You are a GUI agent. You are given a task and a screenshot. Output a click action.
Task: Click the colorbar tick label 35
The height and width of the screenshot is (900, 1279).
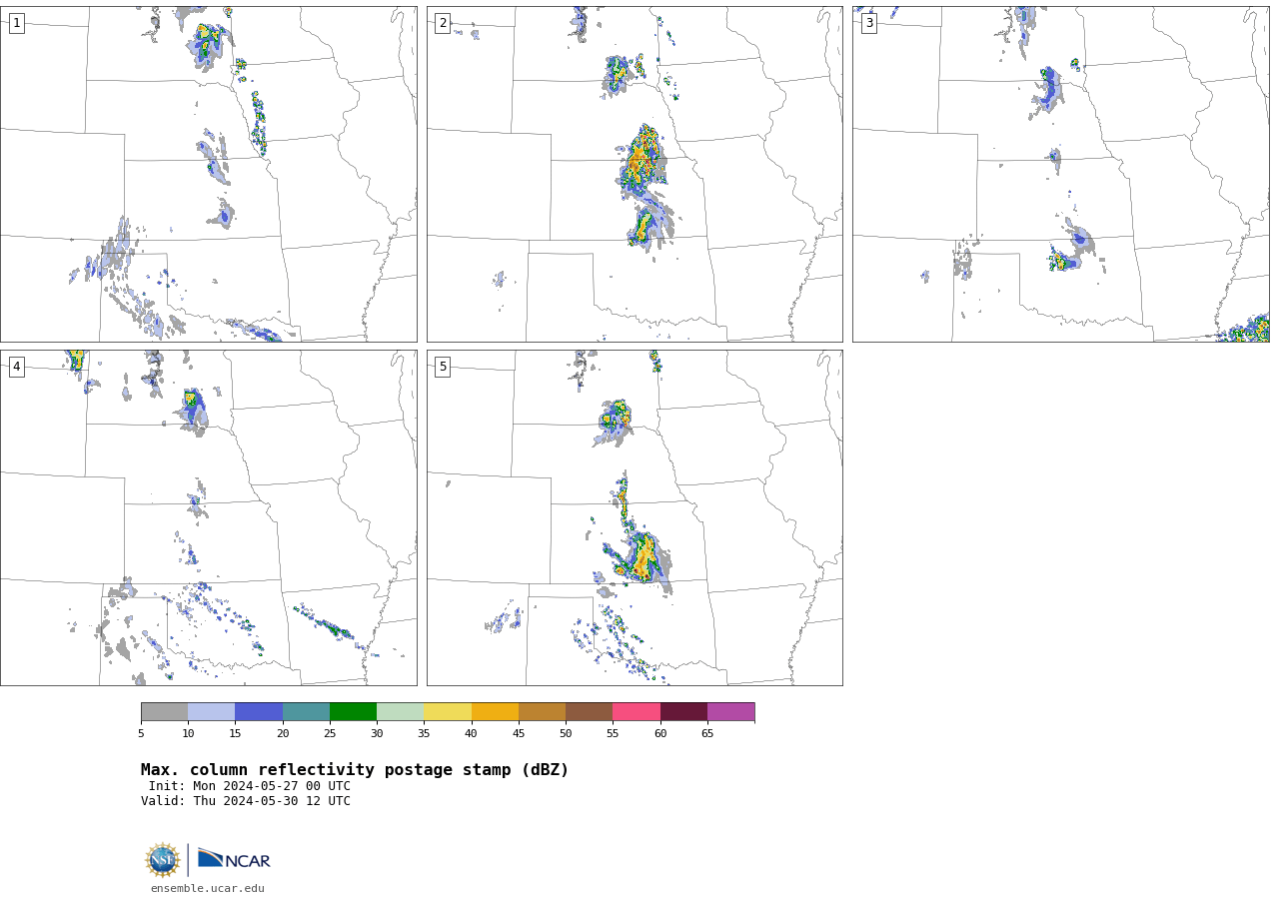pyautogui.click(x=424, y=734)
